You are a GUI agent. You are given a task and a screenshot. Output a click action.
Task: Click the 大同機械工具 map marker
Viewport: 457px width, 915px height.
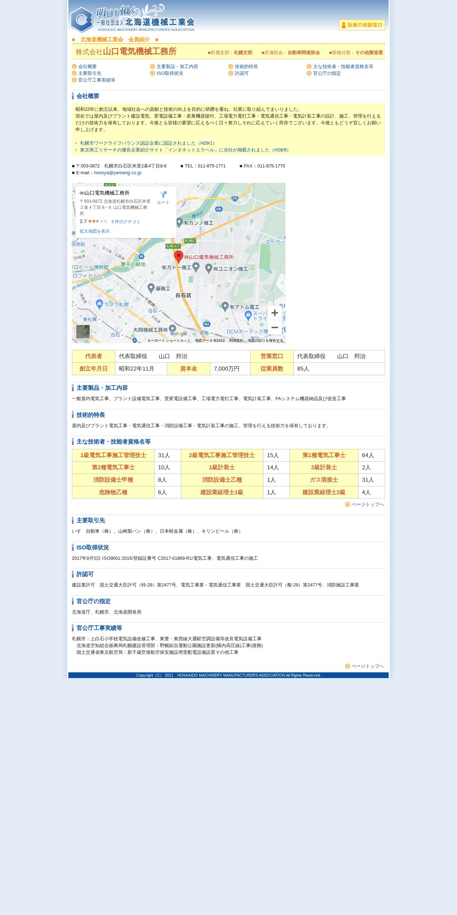[x=173, y=329]
